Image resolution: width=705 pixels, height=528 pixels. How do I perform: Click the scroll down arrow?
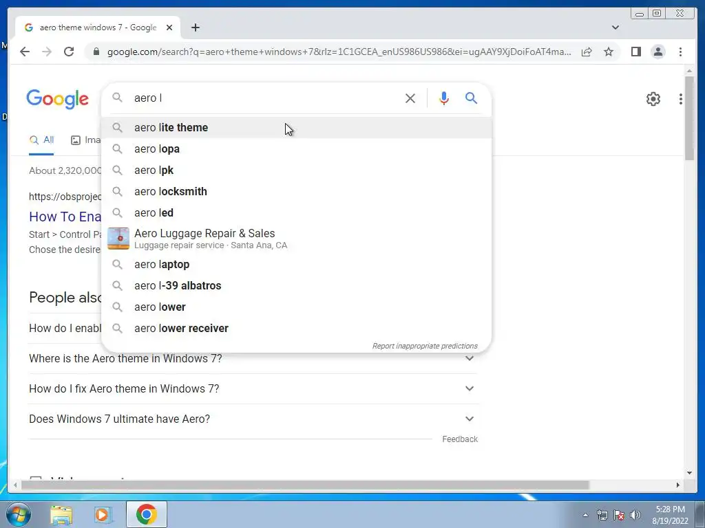[689, 473]
